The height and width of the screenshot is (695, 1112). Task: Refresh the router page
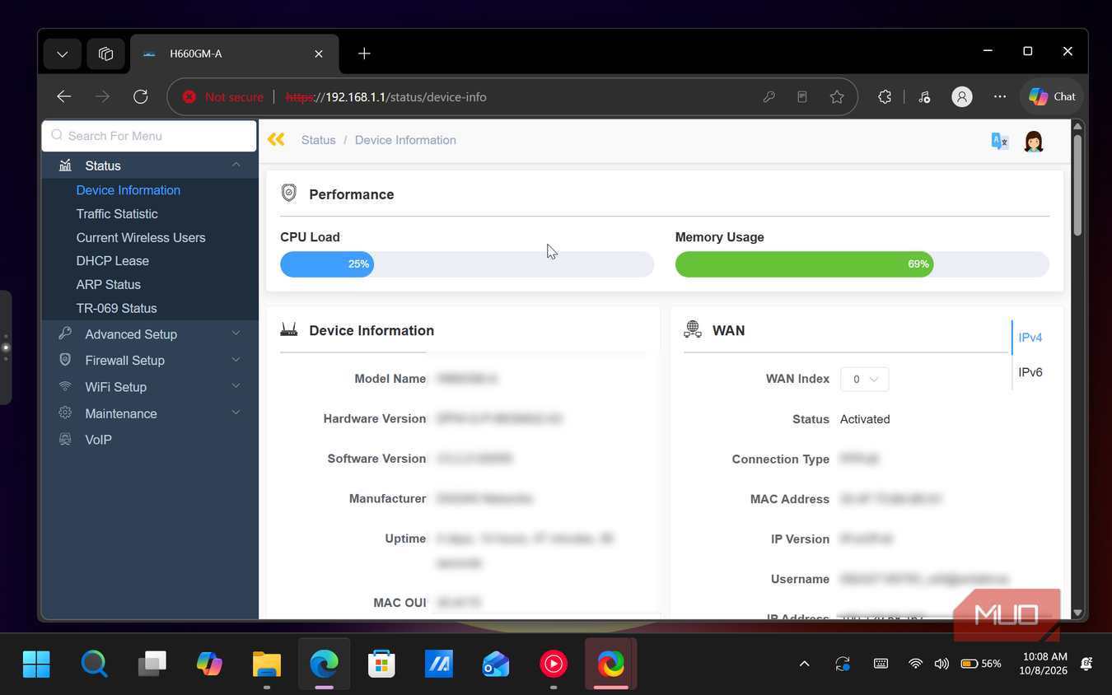coord(141,97)
